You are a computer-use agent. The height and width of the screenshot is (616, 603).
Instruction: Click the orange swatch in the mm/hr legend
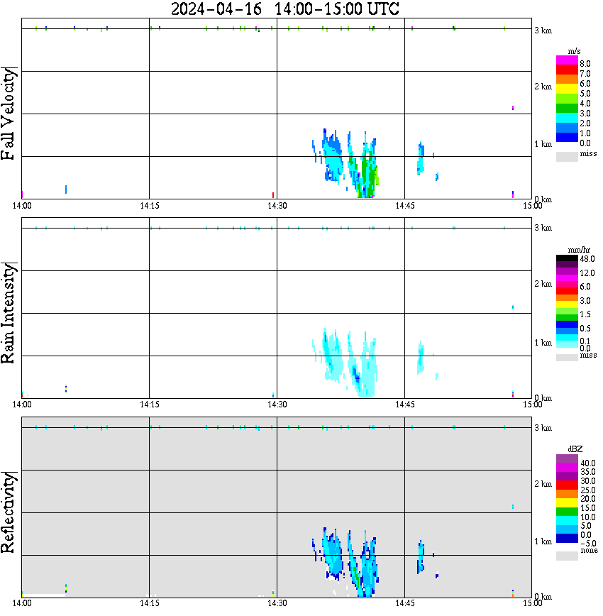pos(567,298)
